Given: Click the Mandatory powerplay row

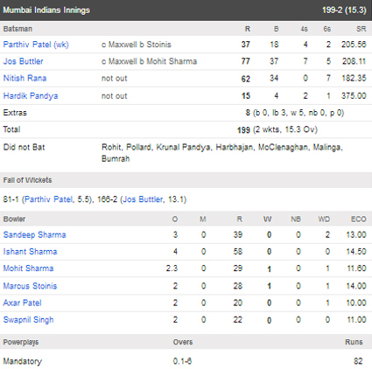Looking at the screenshot, I should [186, 361].
